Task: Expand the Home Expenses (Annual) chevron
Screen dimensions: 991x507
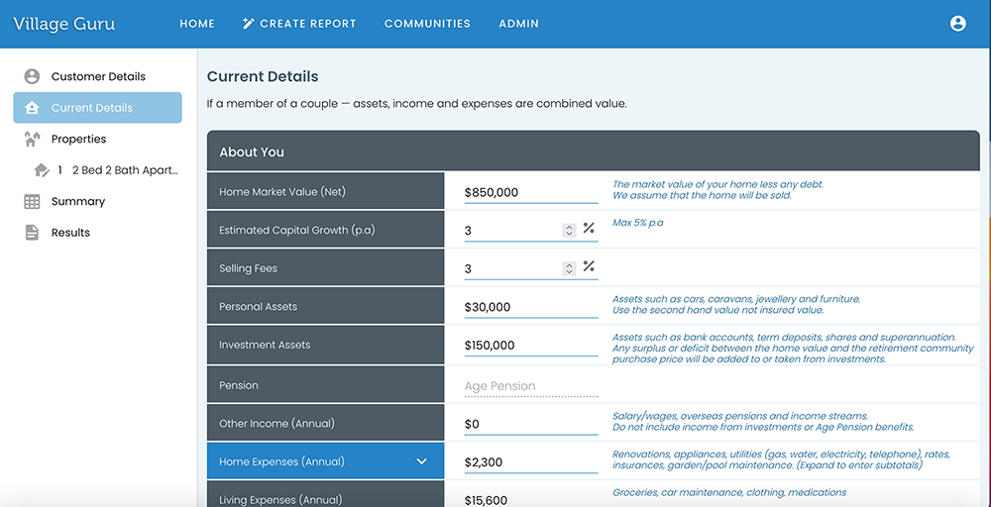Action: (x=421, y=461)
